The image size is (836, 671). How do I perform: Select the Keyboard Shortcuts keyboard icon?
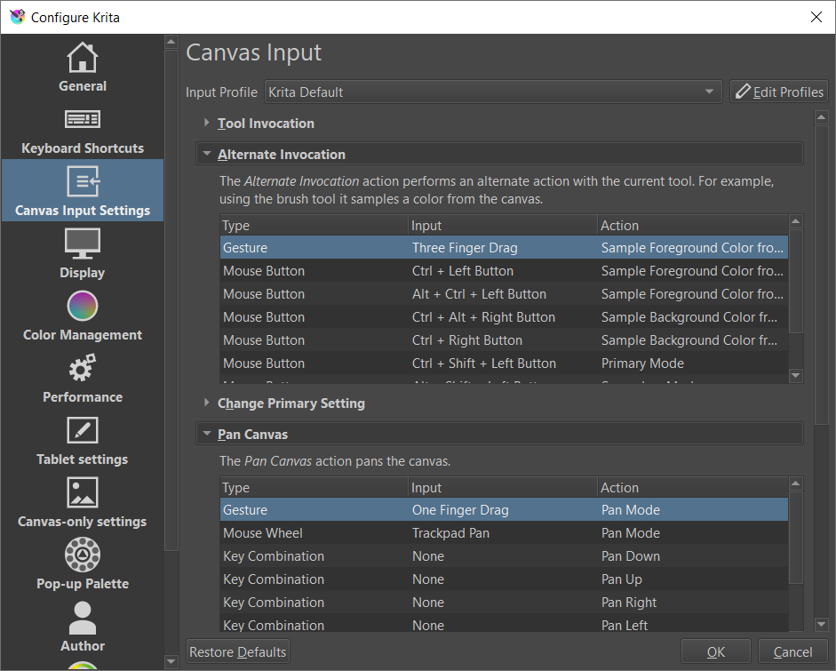pyautogui.click(x=83, y=120)
